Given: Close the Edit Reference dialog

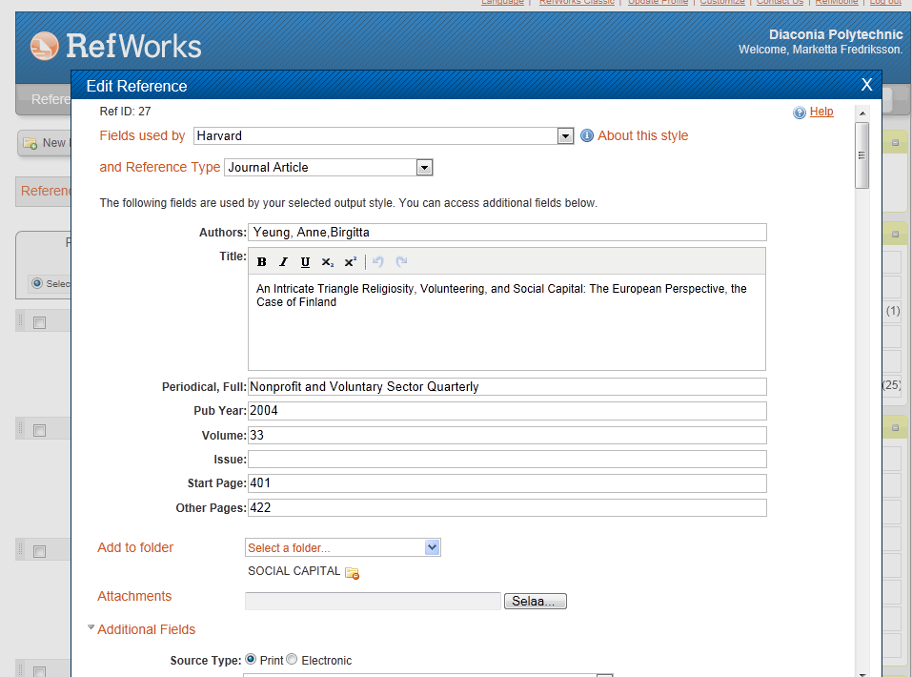Looking at the screenshot, I should (866, 85).
